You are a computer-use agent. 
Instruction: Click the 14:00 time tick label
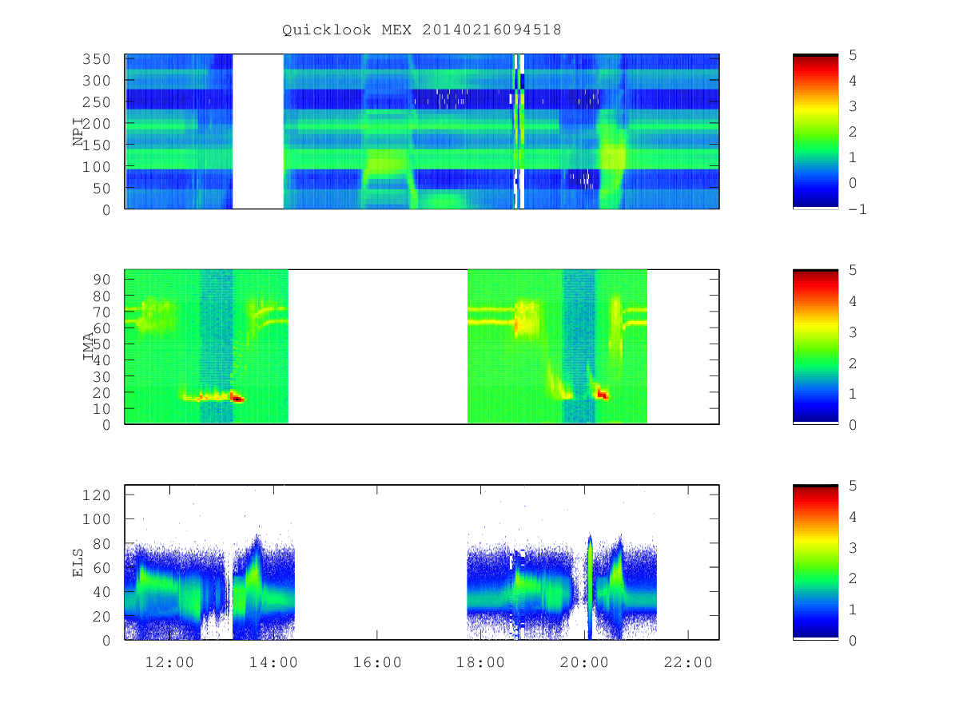click(x=273, y=662)
